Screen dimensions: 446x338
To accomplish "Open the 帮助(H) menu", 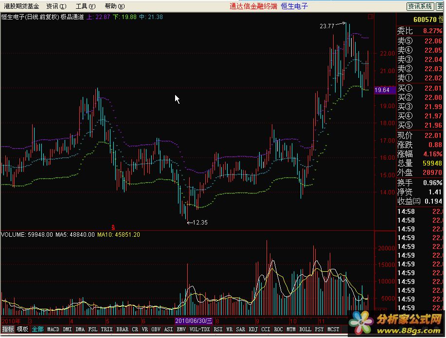I will pyautogui.click(x=115, y=6).
